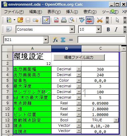The image size is (127, 136).
Task: Open Vector type dropdown for 注視点 row
Action: 79,131
